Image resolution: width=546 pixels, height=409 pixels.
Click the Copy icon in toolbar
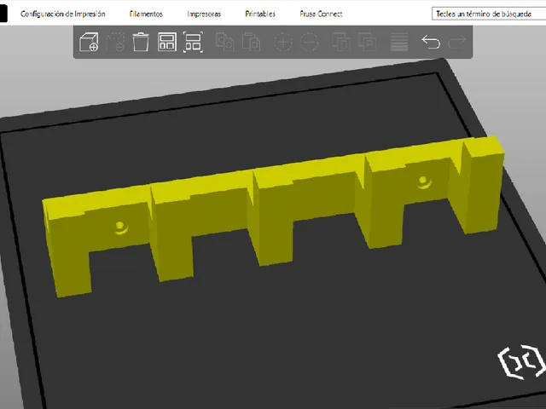click(x=224, y=42)
